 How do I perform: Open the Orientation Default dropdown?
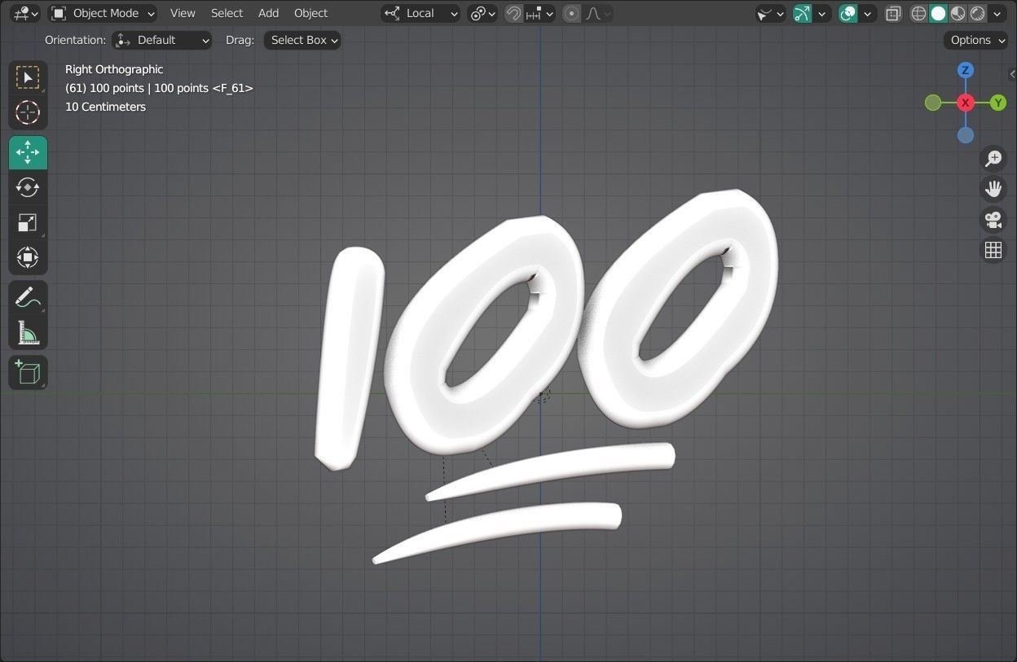pos(161,40)
